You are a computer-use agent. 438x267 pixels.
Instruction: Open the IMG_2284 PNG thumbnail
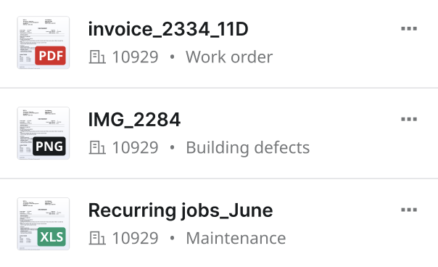[44, 133]
